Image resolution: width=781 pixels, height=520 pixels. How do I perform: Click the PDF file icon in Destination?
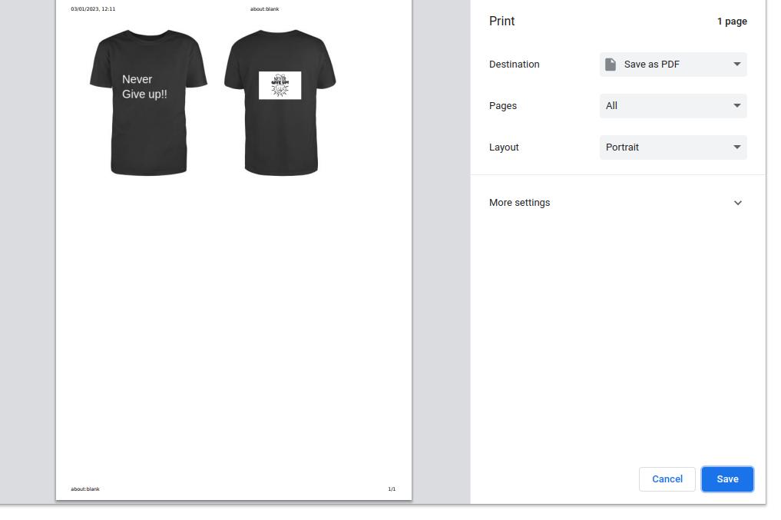pos(611,65)
